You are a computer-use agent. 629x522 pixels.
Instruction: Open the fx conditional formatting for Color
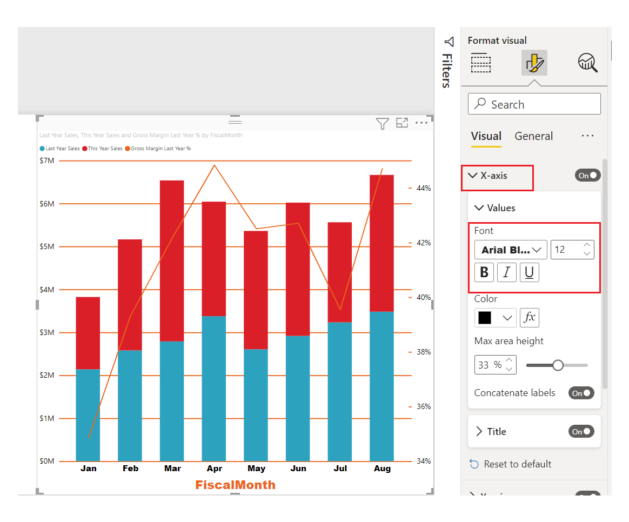(529, 318)
